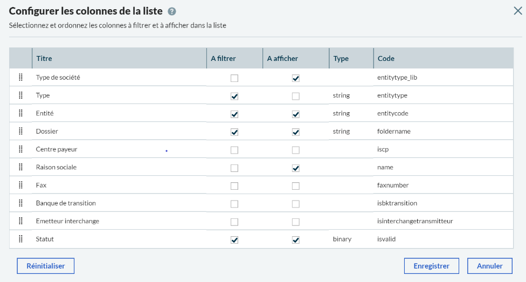The width and height of the screenshot is (526, 282).
Task: Select the Fax row drag handle
Action: pyautogui.click(x=20, y=185)
